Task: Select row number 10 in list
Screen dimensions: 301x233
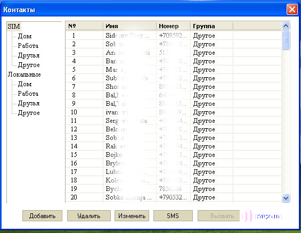Action: pos(173,112)
